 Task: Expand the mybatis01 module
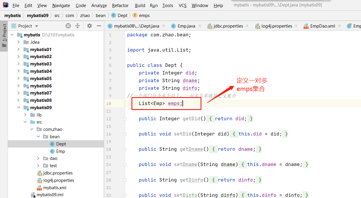[19, 50]
